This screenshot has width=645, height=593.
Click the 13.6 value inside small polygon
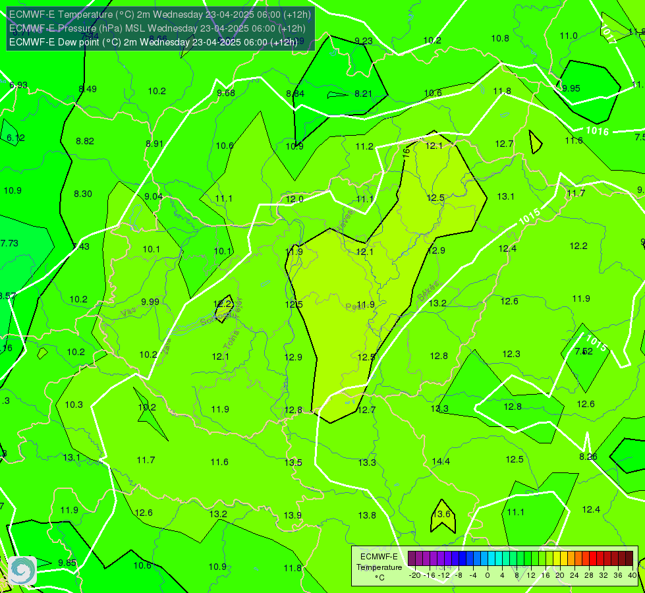pos(442,514)
